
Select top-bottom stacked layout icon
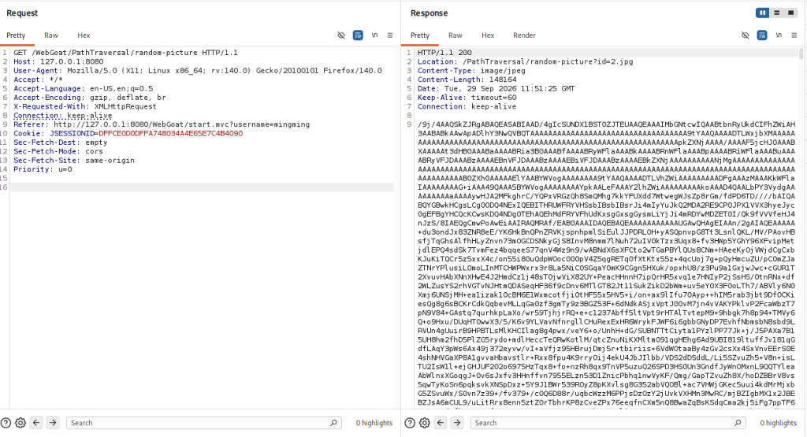coord(777,13)
